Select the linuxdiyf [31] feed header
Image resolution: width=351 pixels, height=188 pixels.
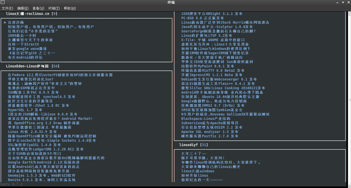coord(193,145)
